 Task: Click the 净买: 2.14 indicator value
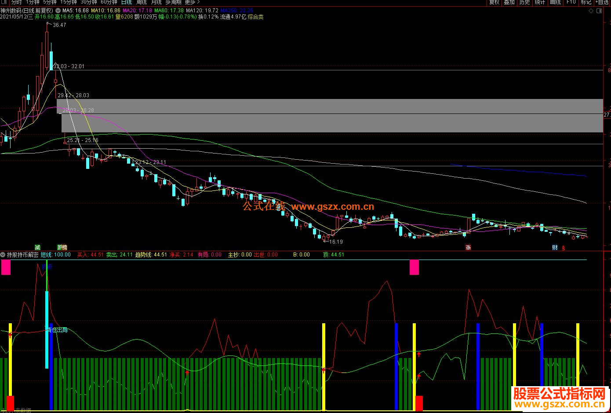(182, 255)
